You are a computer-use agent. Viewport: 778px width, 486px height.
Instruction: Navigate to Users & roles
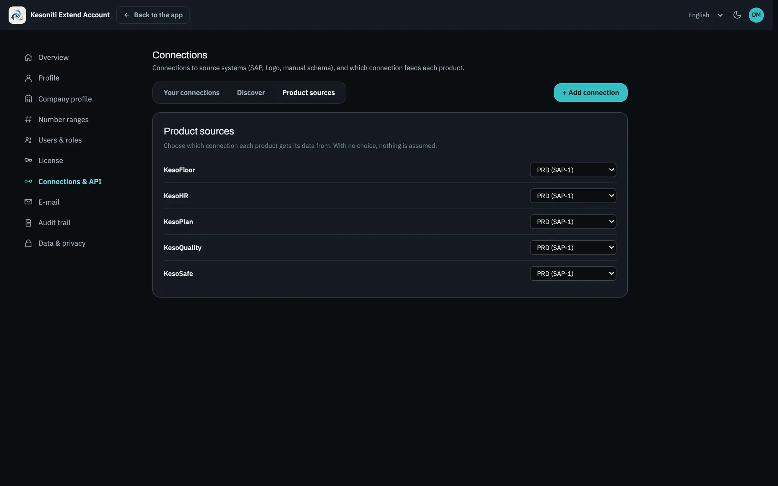pos(60,140)
